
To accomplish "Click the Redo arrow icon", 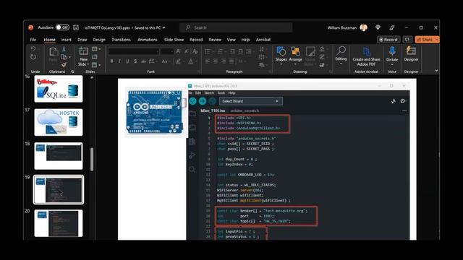I will (x=33, y=57).
